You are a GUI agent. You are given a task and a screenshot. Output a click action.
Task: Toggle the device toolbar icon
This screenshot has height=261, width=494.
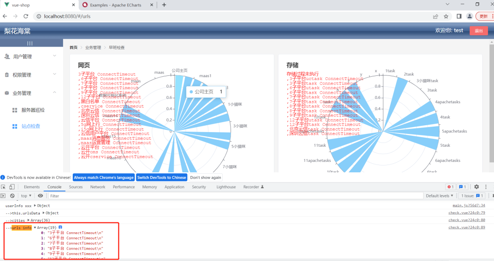[11, 186]
